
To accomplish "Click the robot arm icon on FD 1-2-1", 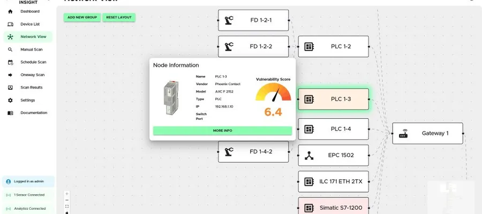I will coord(229,20).
